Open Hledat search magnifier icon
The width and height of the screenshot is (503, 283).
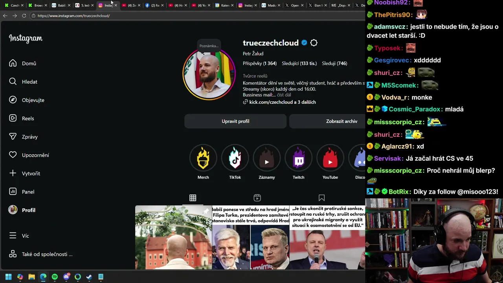click(13, 81)
